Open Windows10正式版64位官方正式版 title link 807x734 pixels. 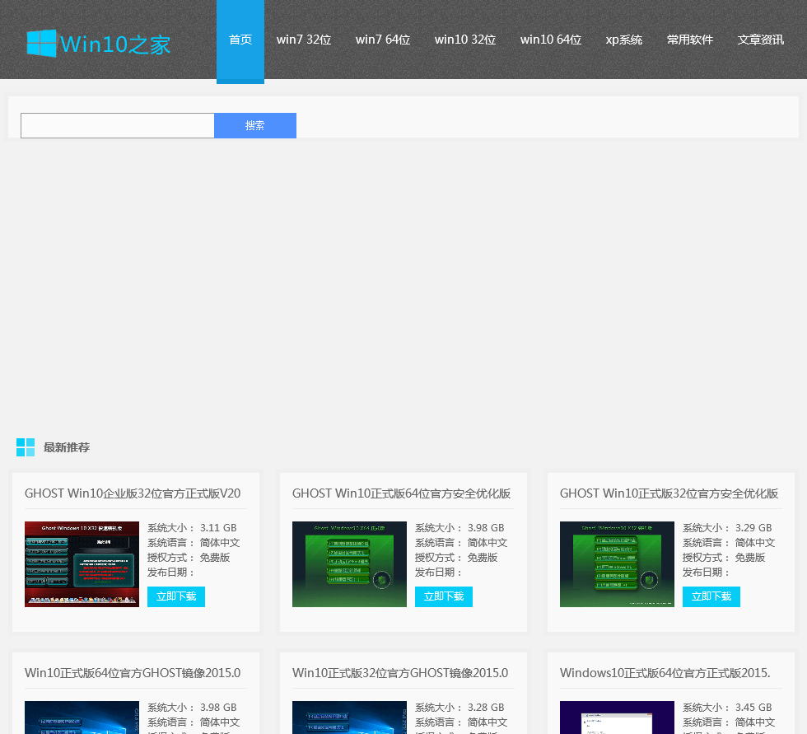pos(665,673)
